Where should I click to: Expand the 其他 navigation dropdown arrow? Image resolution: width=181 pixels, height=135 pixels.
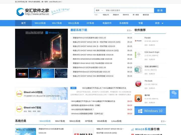(162, 23)
